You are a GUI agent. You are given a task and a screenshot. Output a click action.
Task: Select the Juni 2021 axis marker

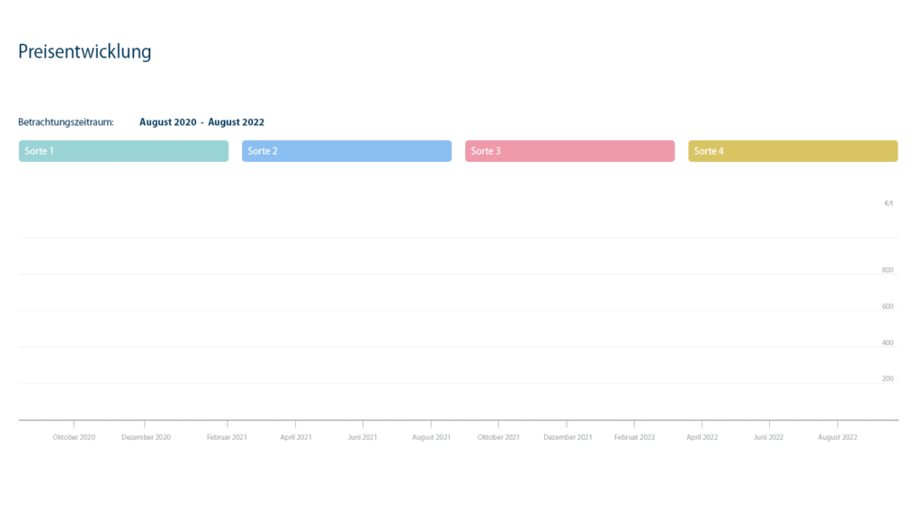[362, 437]
